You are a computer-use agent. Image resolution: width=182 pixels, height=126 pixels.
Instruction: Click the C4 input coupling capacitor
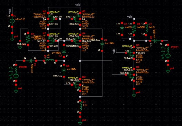click(x=30, y=61)
